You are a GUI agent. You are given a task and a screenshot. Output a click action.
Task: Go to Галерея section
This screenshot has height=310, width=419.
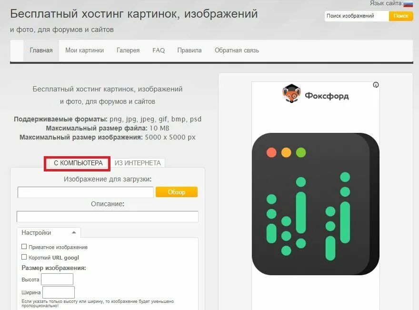128,50
